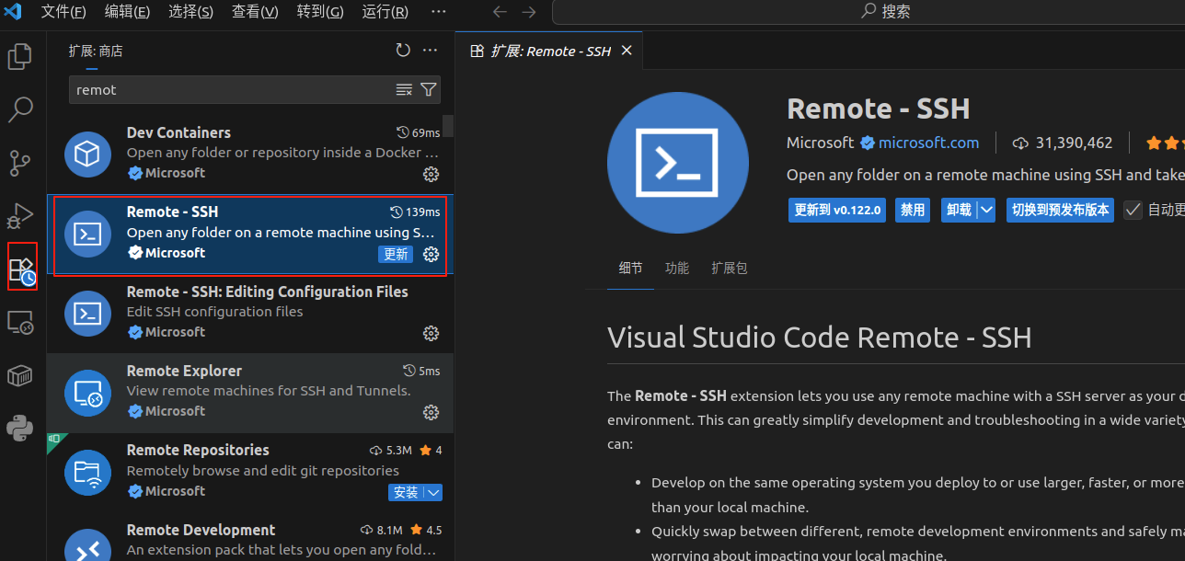Select the Remote Explorer extension row
This screenshot has width=1185, height=561.
pos(249,393)
